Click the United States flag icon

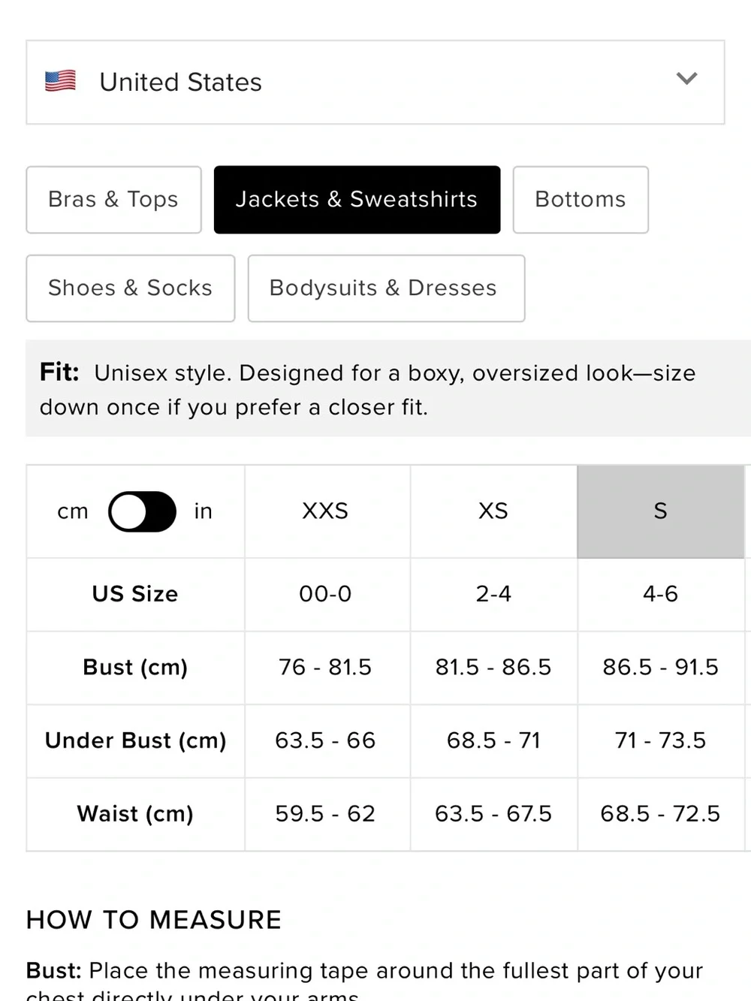60,81
